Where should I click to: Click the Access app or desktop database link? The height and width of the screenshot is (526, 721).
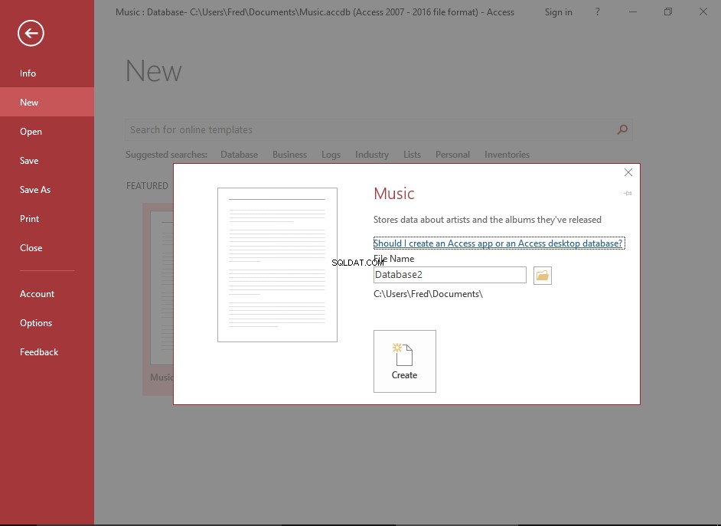[x=498, y=243]
